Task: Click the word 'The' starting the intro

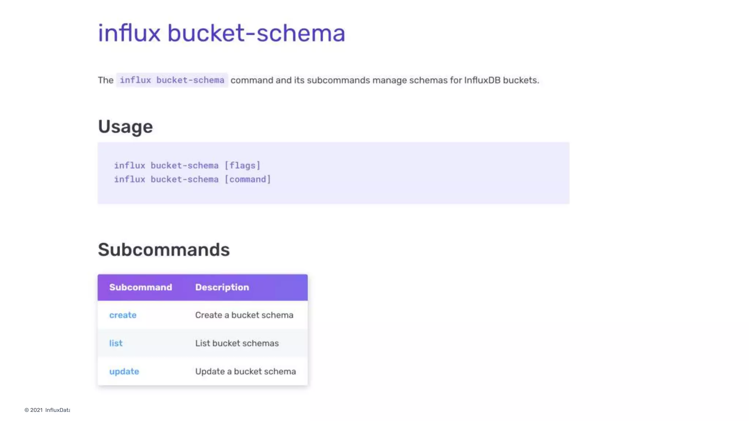Action: click(x=106, y=80)
